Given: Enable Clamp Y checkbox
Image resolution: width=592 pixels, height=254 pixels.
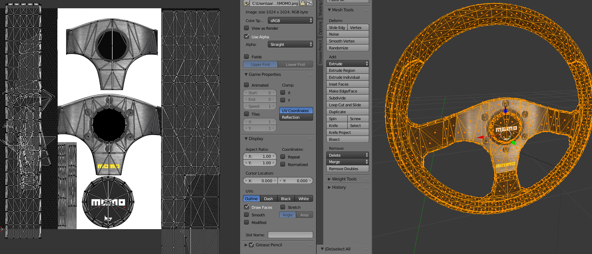Looking at the screenshot, I should pos(283,100).
